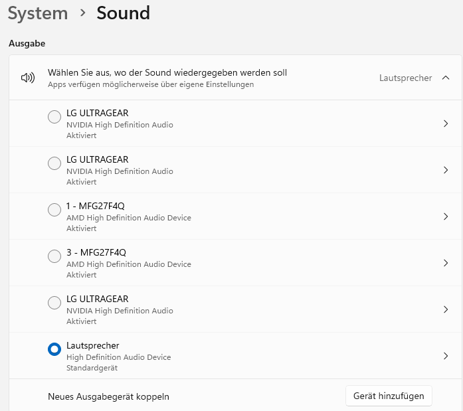Click the Lautsprecher label in the output header

405,78
